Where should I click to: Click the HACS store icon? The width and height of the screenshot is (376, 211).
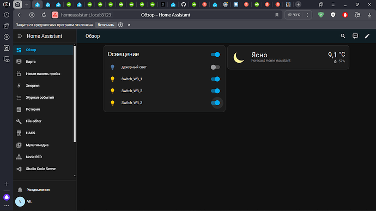pos(19,133)
